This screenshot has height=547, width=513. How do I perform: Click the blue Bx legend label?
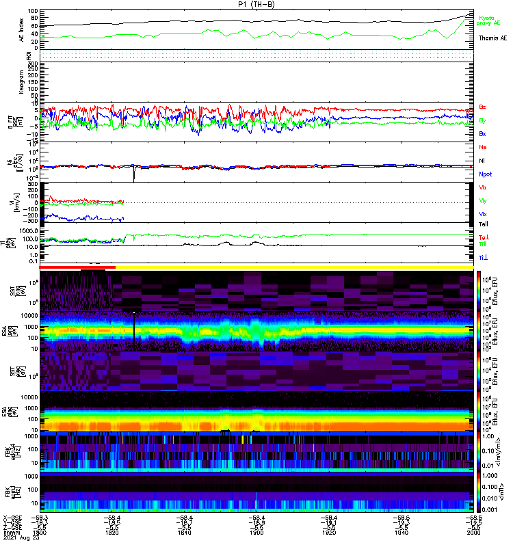482,133
